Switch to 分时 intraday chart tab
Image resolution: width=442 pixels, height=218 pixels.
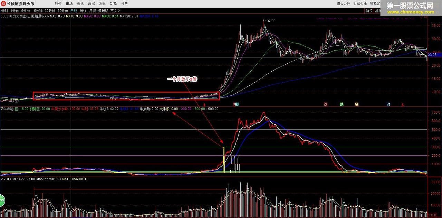pyautogui.click(x=4, y=11)
